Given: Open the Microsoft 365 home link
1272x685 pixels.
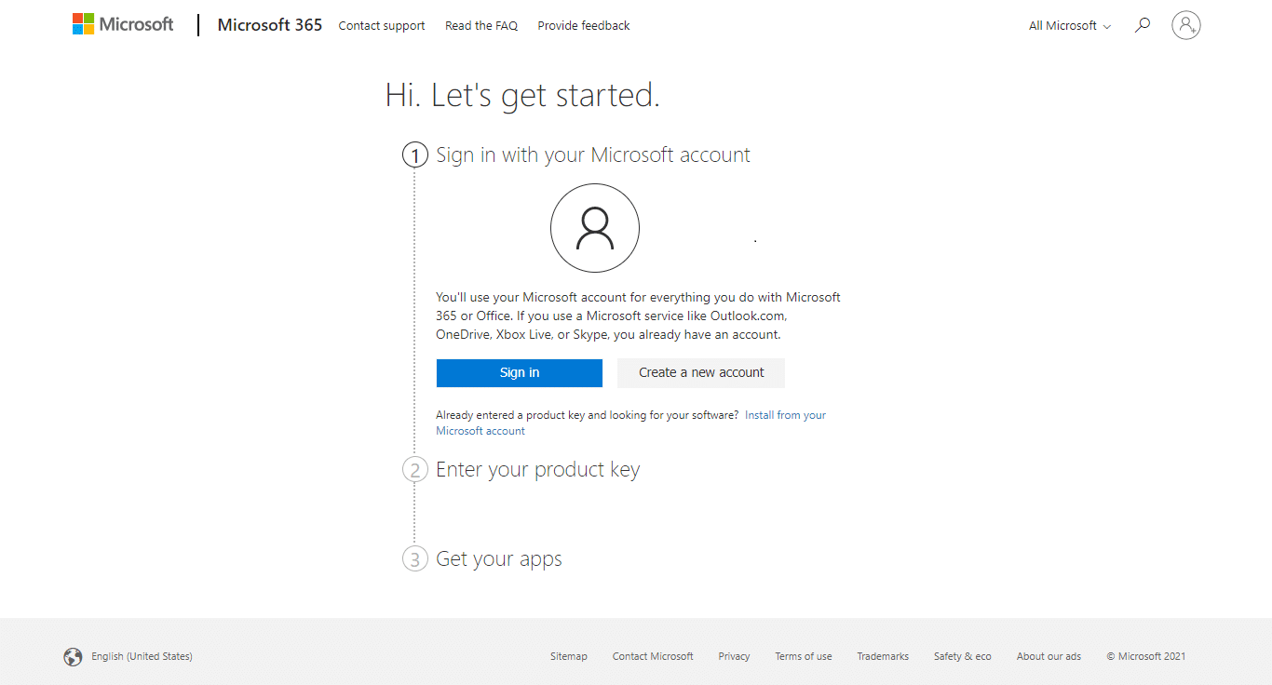Looking at the screenshot, I should pos(270,25).
